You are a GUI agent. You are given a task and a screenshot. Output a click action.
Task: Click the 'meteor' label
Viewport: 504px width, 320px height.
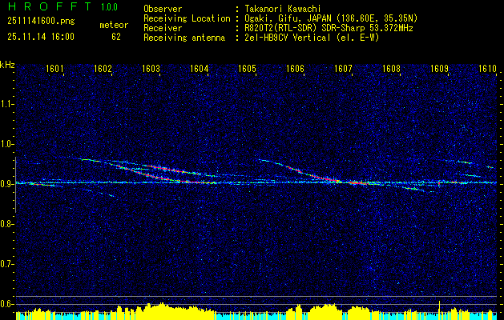tap(114, 25)
